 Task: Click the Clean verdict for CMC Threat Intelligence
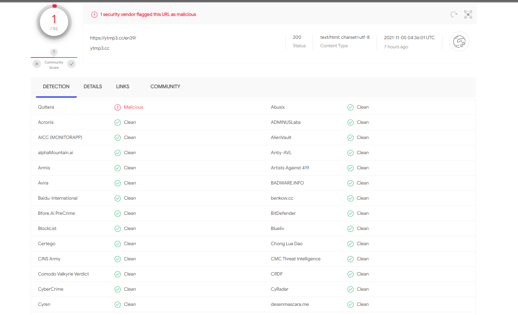363,259
